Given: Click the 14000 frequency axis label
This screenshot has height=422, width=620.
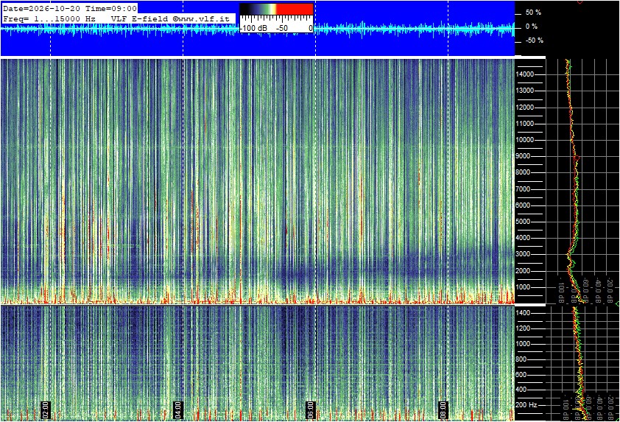Looking at the screenshot, I should pyautogui.click(x=525, y=74).
